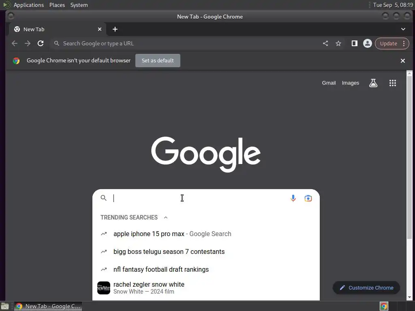Share this page via the share icon
Screen dimensions: 415x311
coord(325,43)
